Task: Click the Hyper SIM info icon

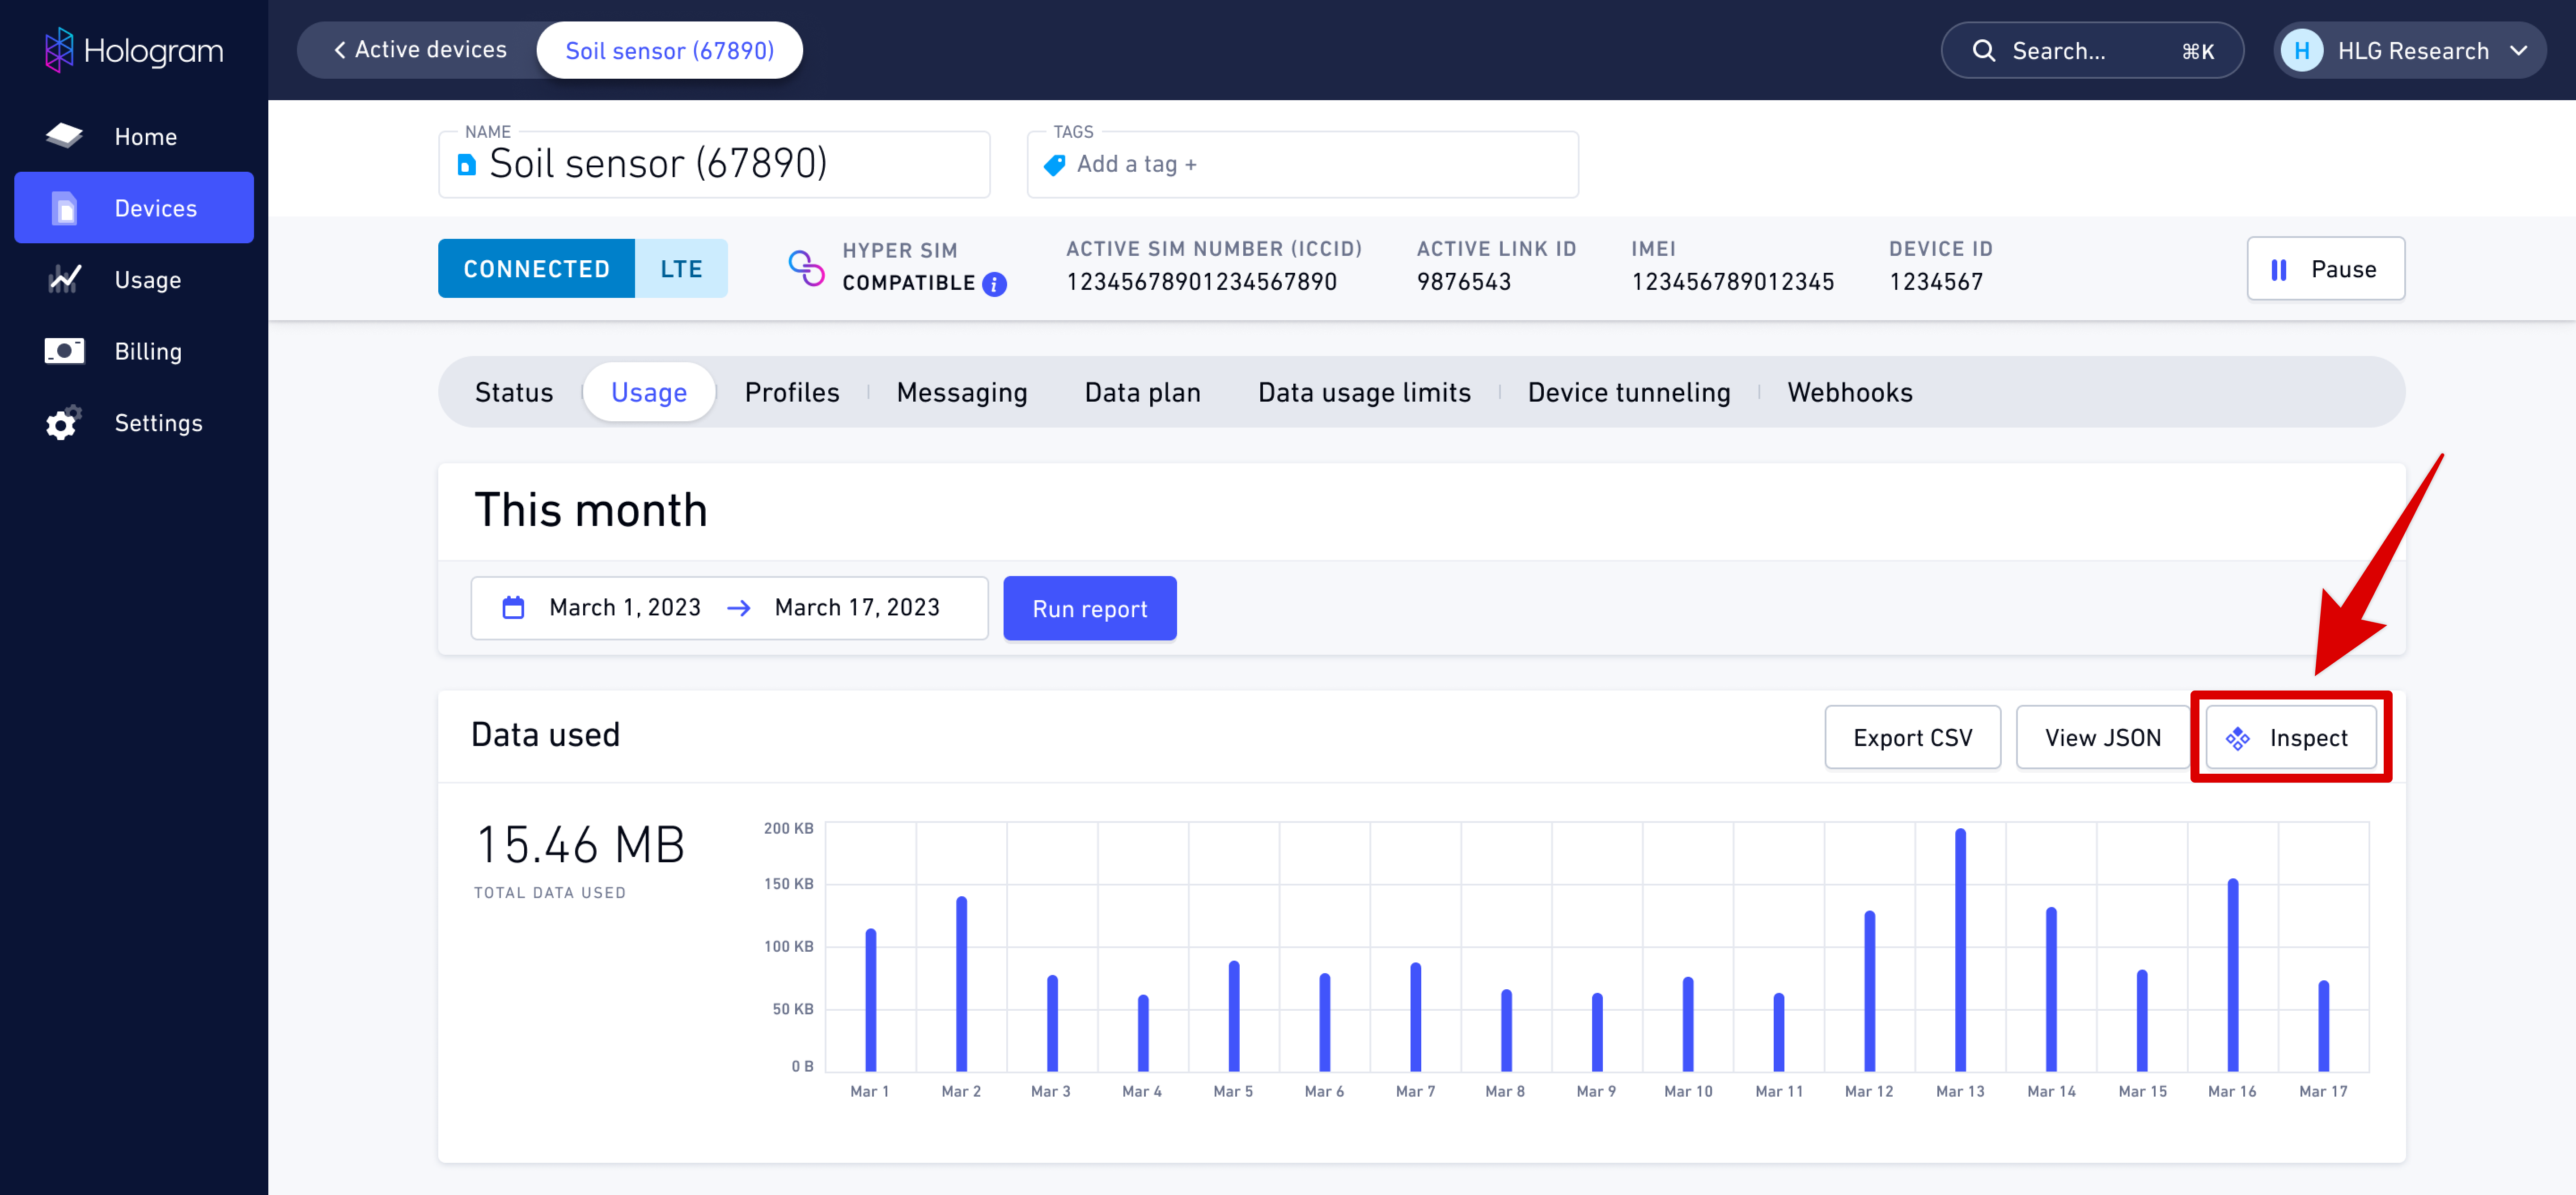Action: [994, 284]
